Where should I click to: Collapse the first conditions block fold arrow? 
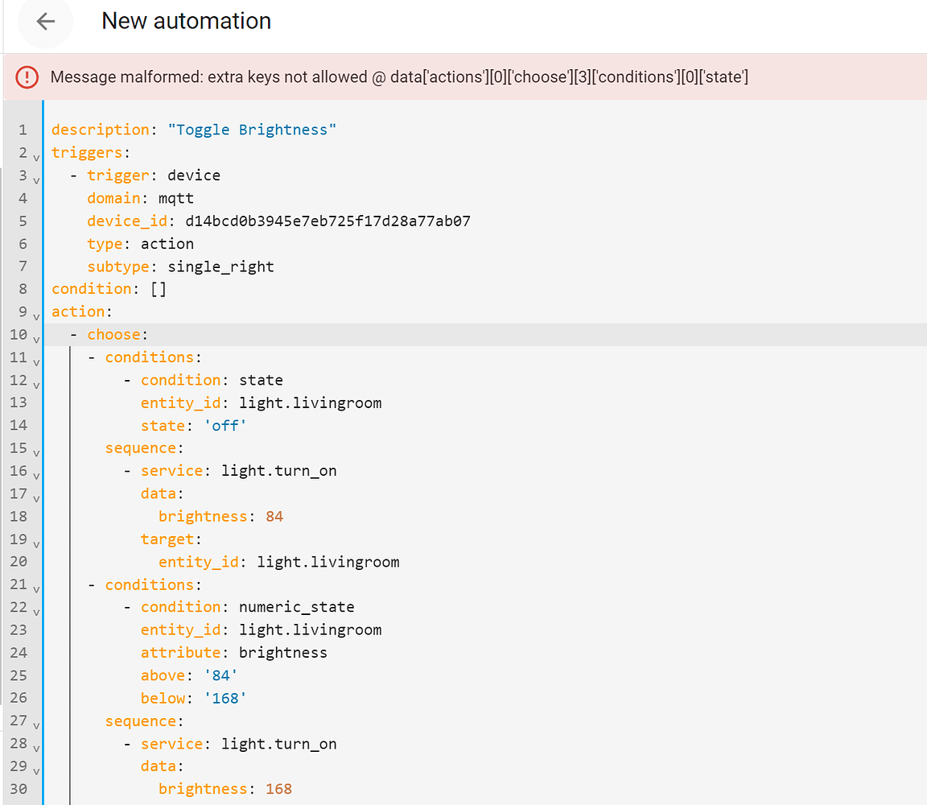click(35, 361)
